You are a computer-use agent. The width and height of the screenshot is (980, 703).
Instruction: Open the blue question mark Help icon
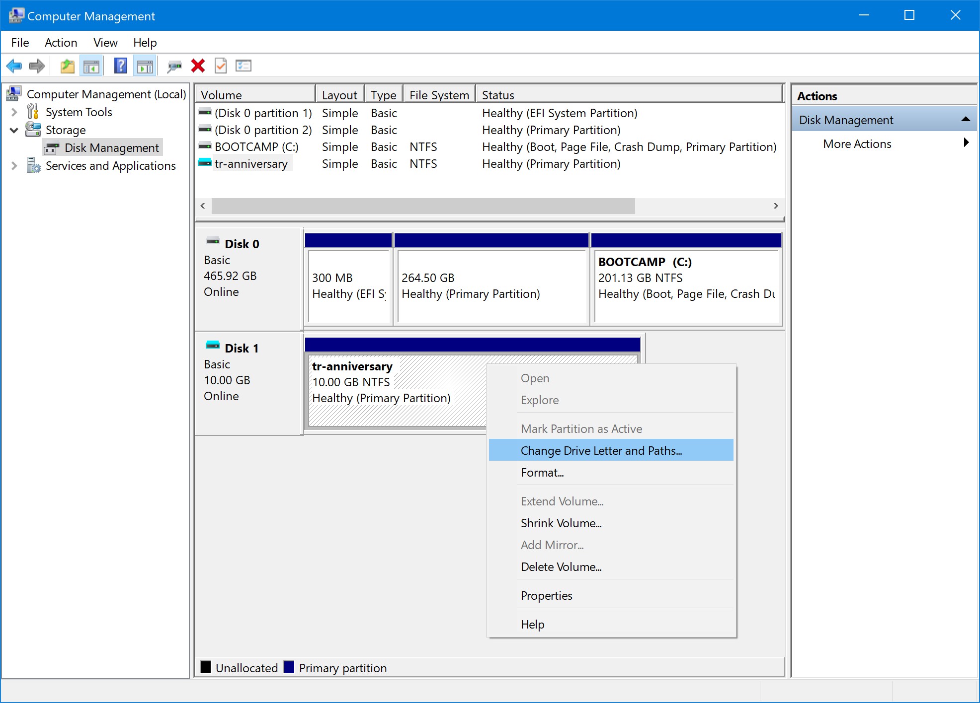(x=121, y=66)
